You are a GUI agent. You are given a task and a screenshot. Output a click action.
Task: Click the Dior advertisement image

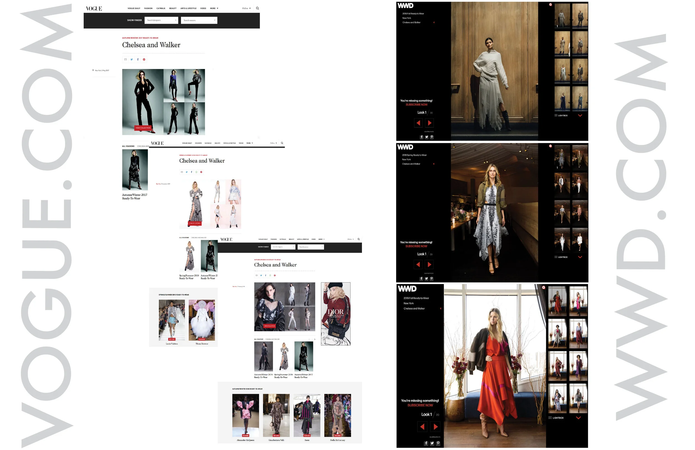[336, 314]
